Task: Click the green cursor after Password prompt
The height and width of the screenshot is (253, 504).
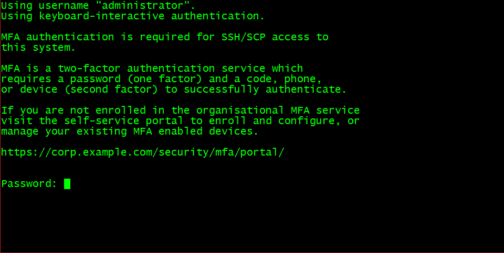Action: [67, 184]
